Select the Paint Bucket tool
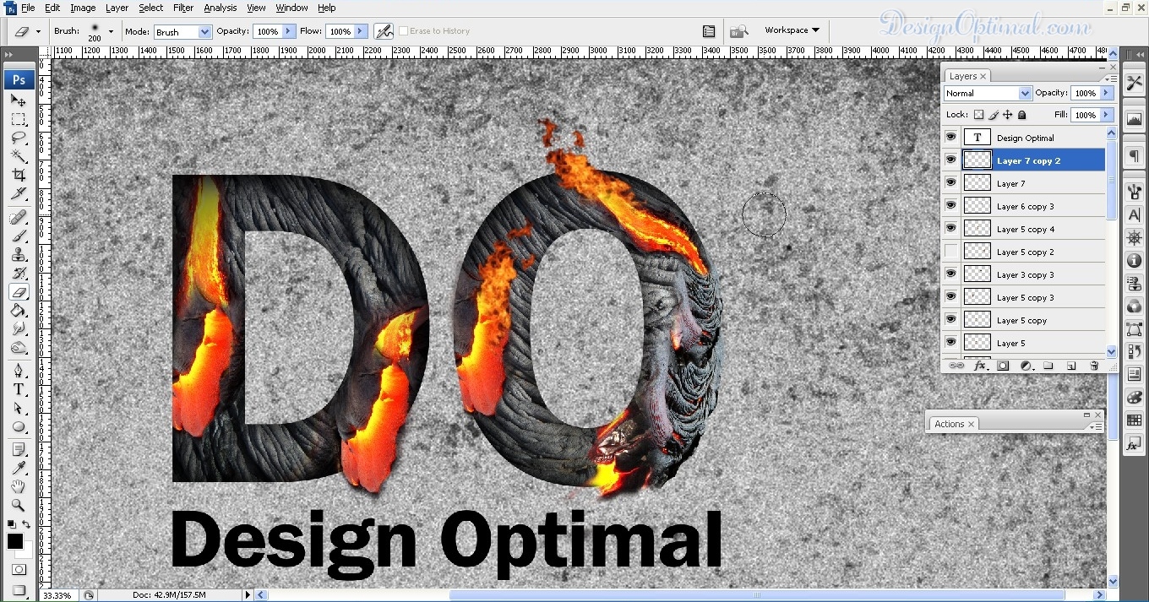The width and height of the screenshot is (1149, 602). pyautogui.click(x=19, y=311)
